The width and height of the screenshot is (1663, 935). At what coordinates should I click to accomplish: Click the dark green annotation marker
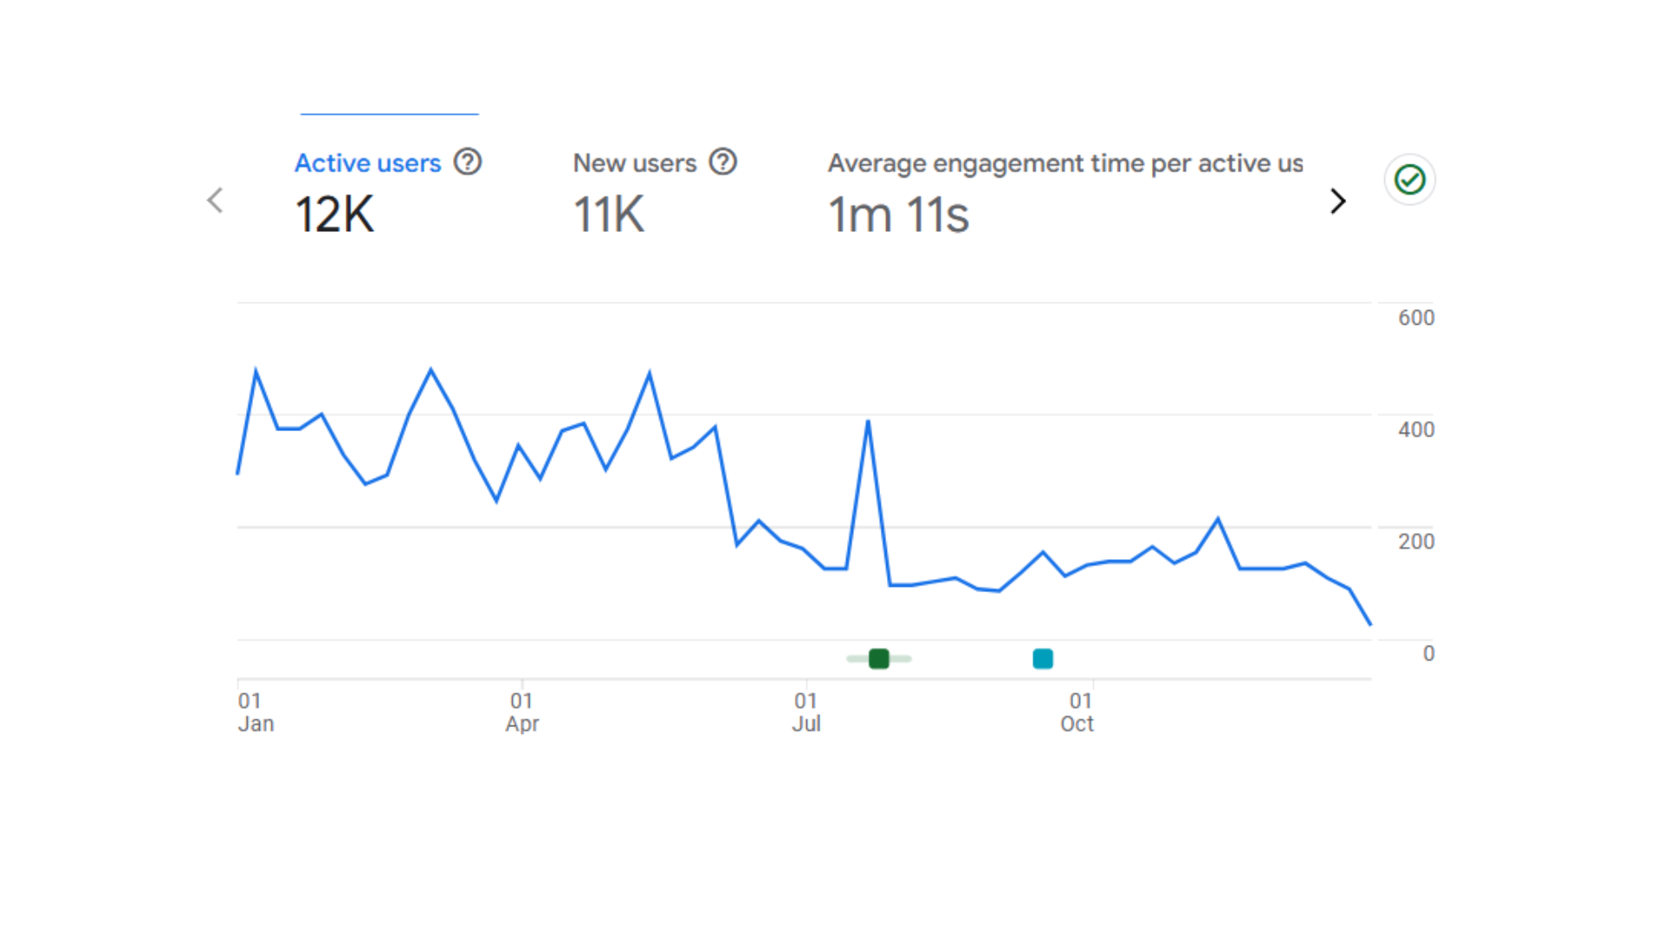878,659
